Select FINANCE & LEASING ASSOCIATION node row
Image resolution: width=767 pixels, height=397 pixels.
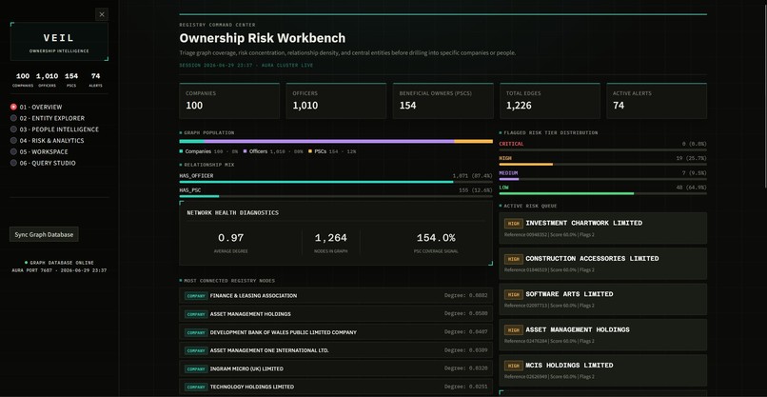click(336, 296)
